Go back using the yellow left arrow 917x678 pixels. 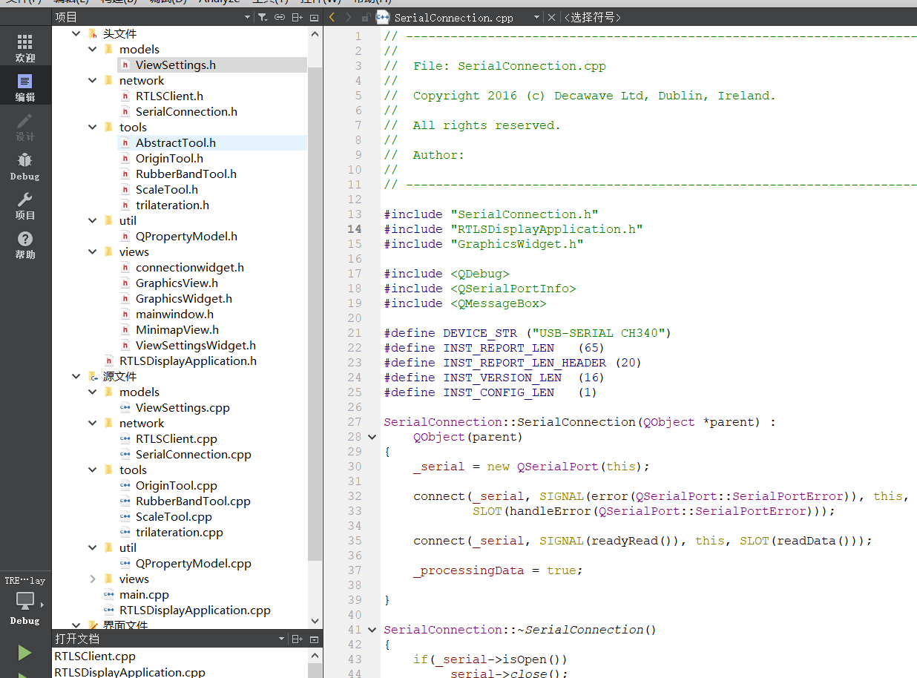click(332, 17)
